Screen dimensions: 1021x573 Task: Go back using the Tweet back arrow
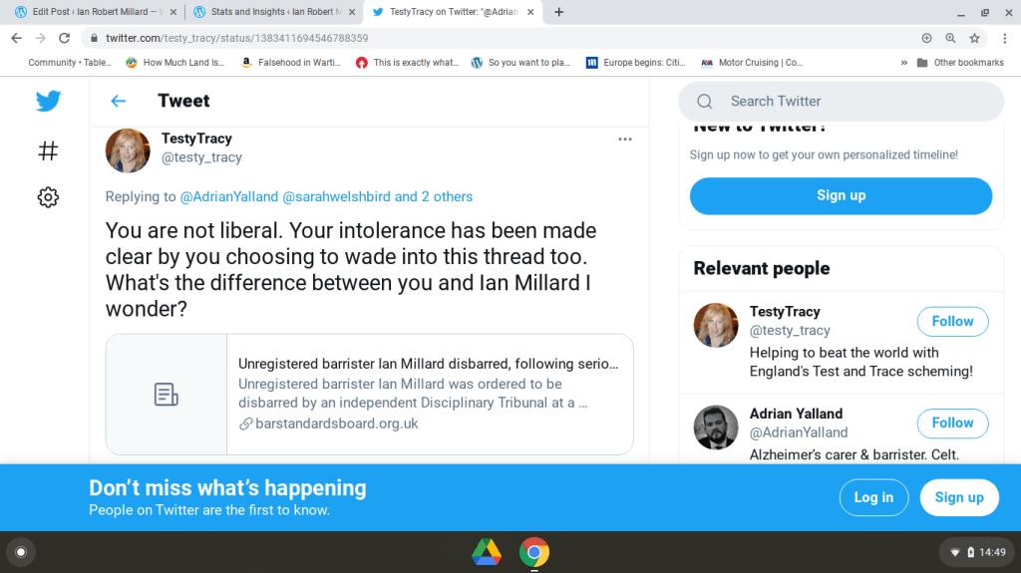[119, 101]
